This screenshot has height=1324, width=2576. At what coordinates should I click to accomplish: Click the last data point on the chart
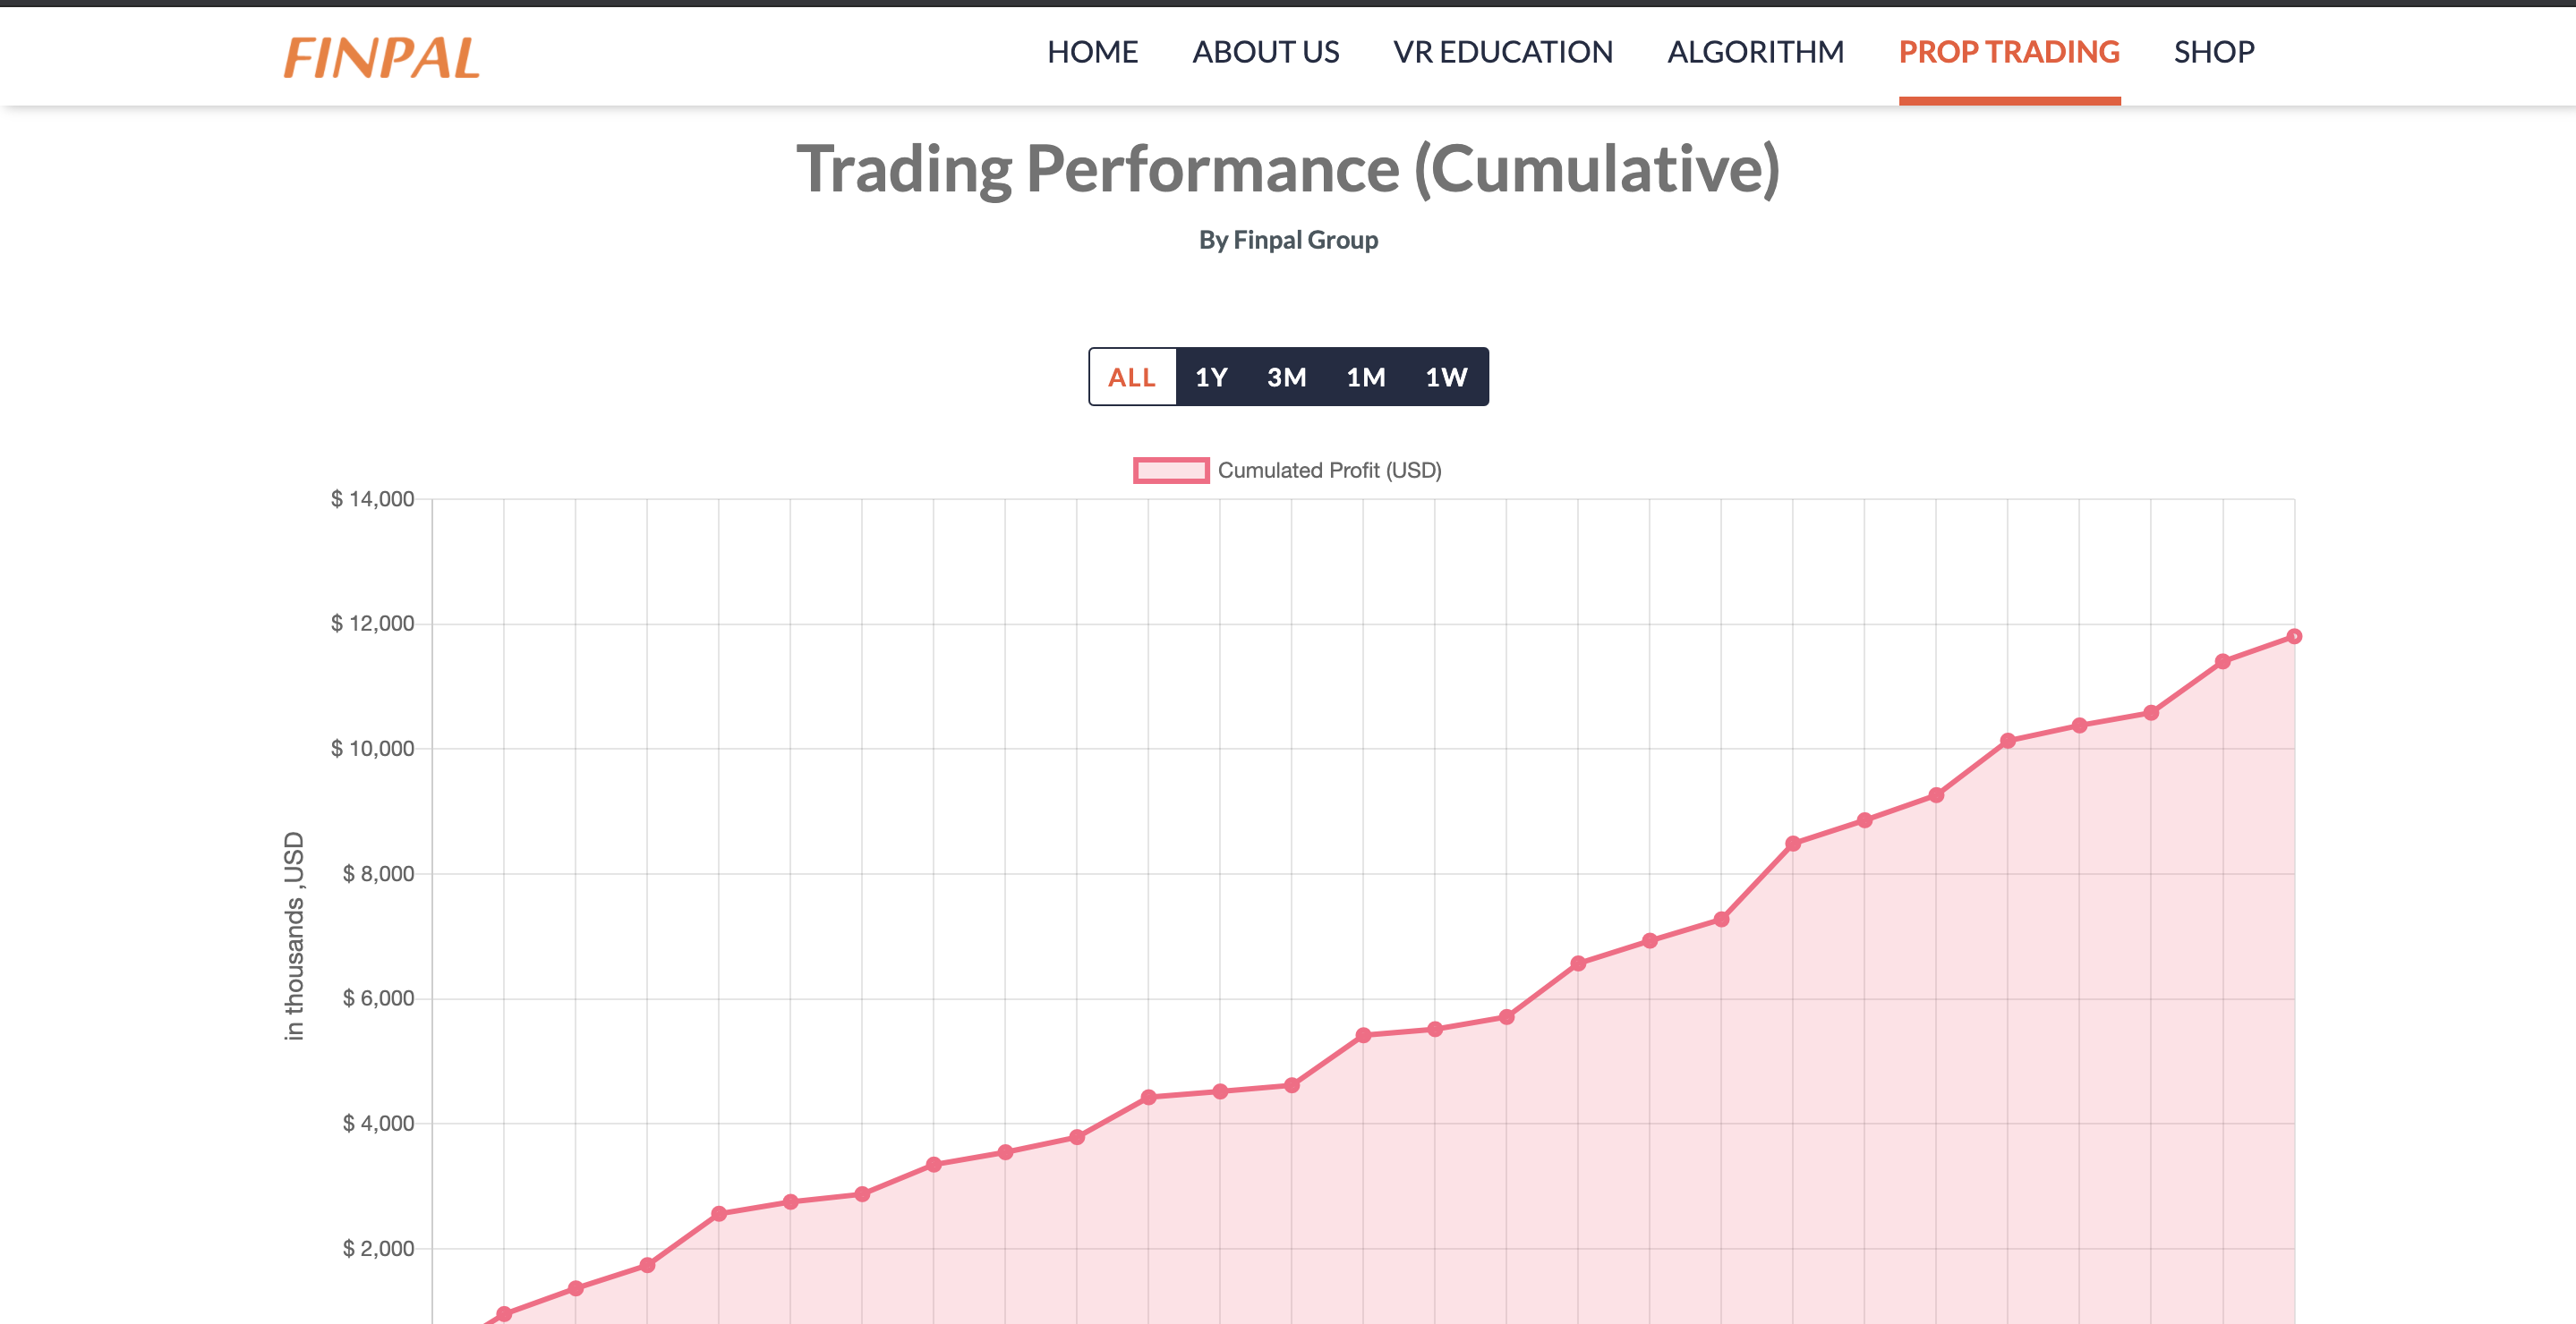click(x=2294, y=637)
